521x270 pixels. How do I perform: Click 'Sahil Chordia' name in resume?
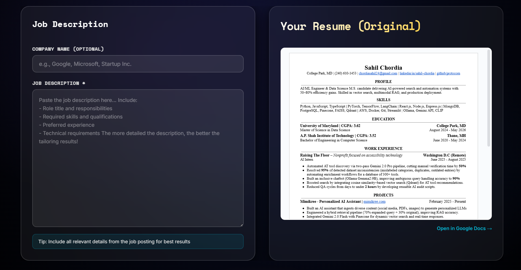(x=383, y=68)
